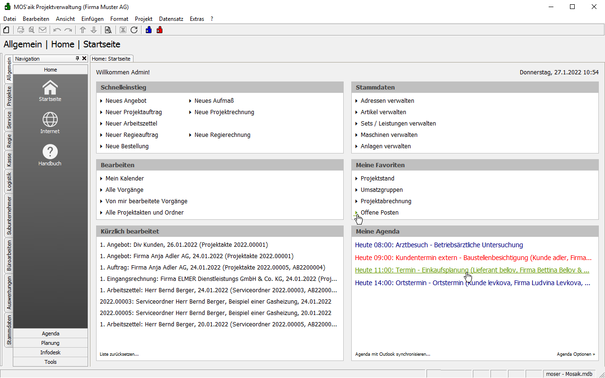This screenshot has height=378, width=605.
Task: Click the Neuer Projektauftrag link
Action: pyautogui.click(x=133, y=112)
